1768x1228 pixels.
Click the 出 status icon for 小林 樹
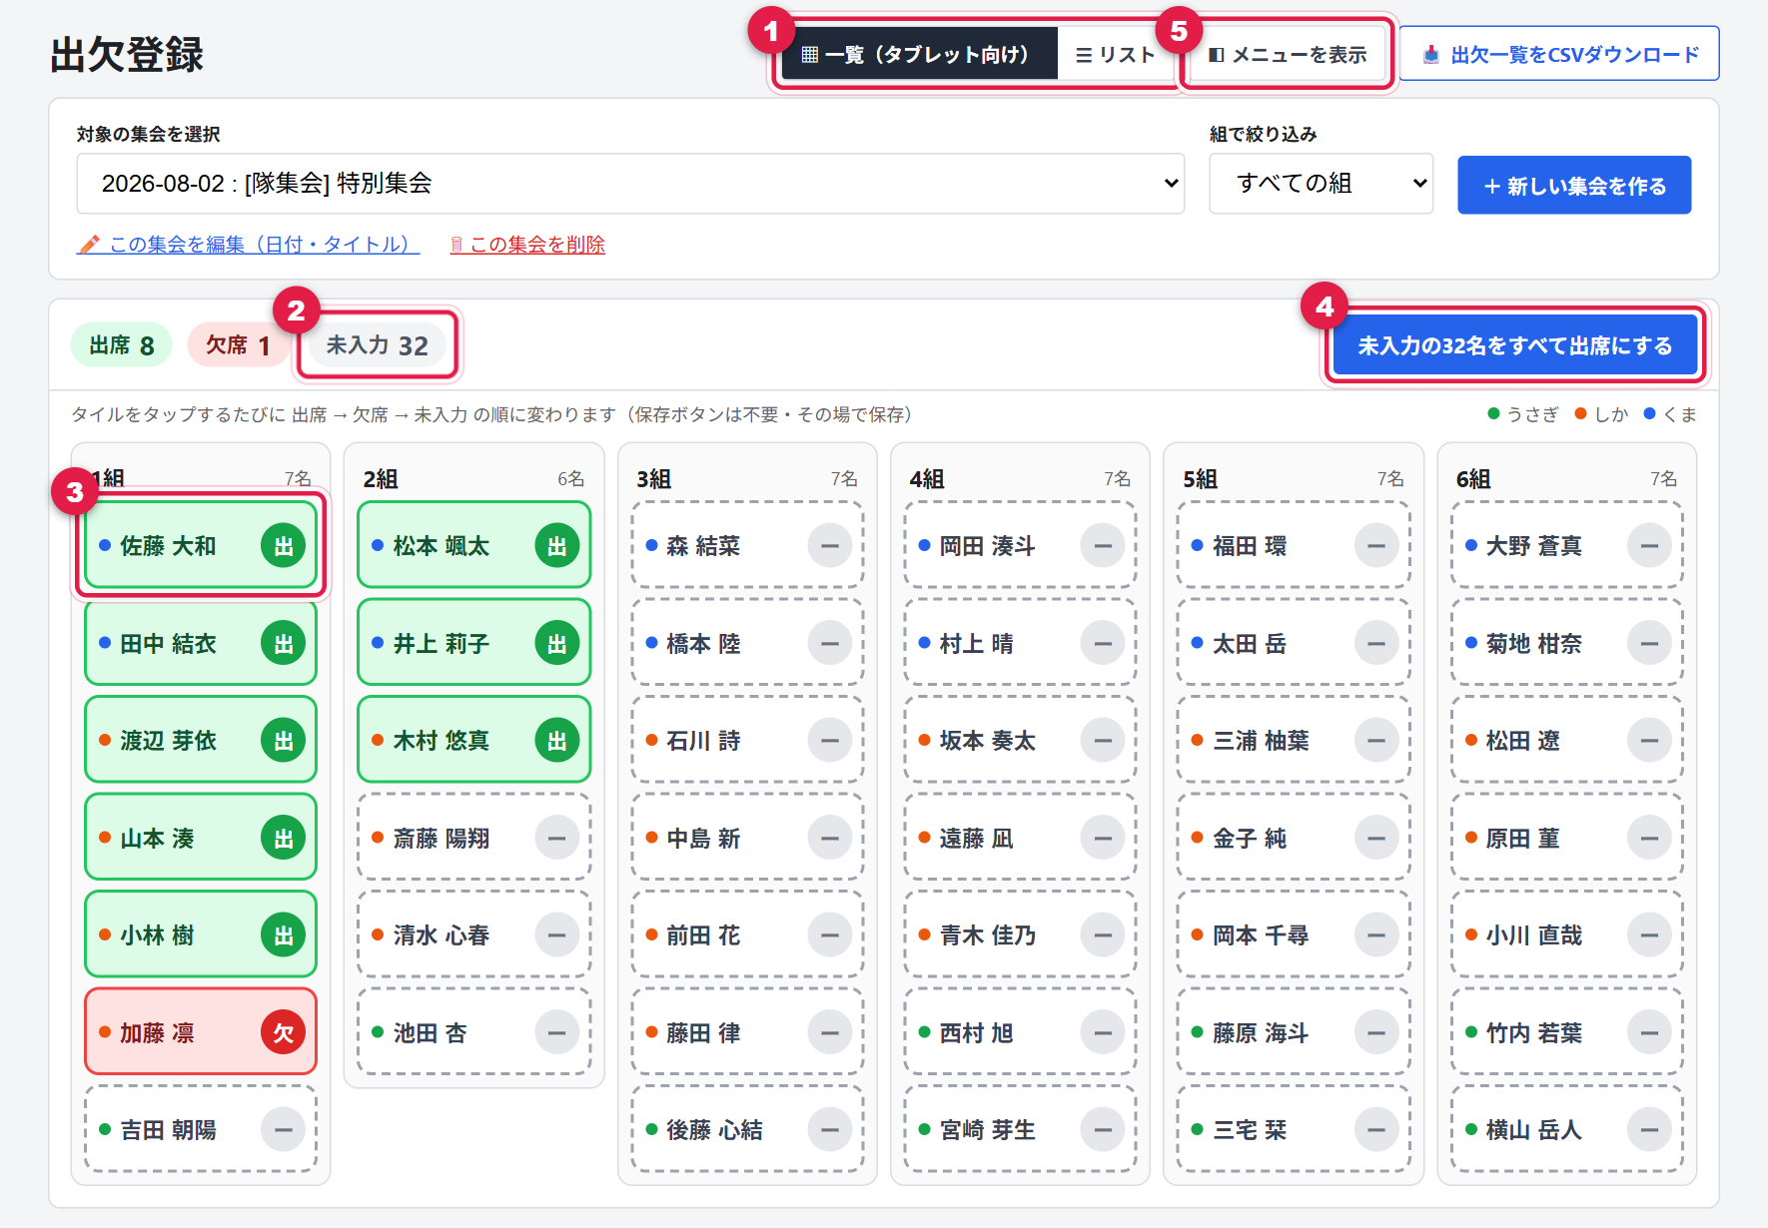click(284, 935)
